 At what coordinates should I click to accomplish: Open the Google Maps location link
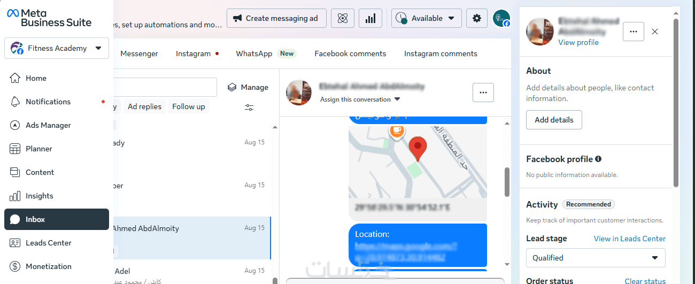click(407, 252)
